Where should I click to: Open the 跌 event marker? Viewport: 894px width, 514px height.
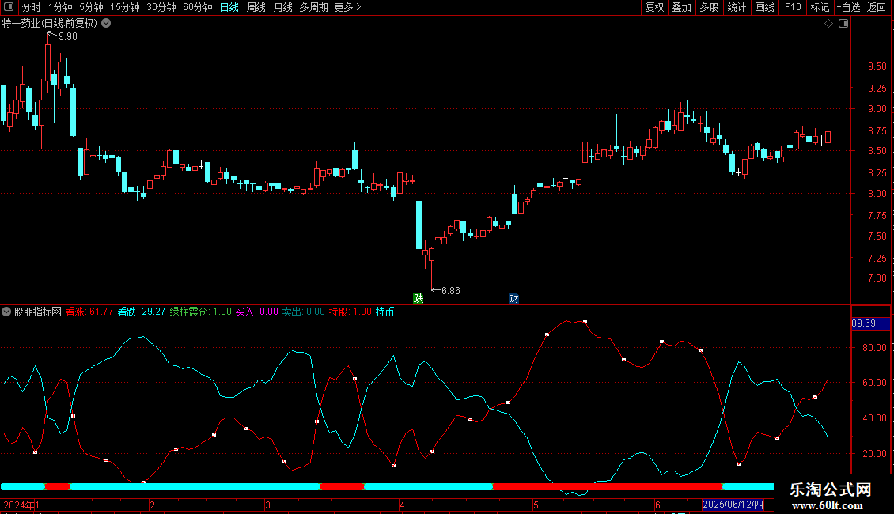pyautogui.click(x=419, y=299)
